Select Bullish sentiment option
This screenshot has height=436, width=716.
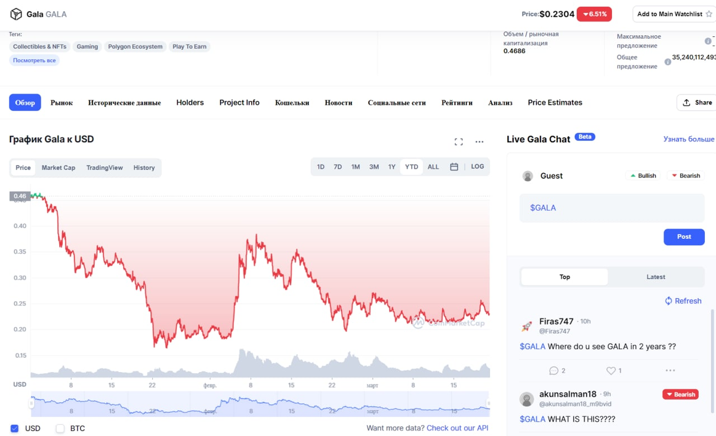(x=643, y=176)
